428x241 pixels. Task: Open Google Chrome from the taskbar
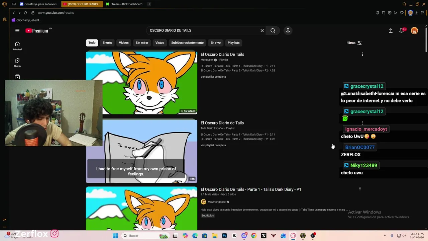pyautogui.click(x=254, y=236)
